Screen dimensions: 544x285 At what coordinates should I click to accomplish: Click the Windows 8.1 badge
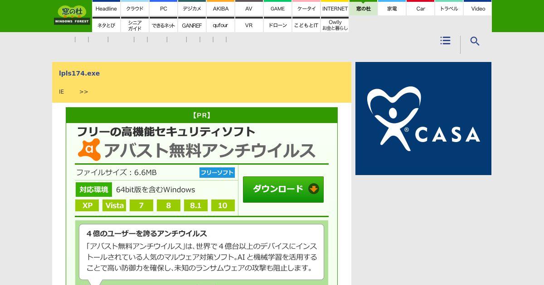(196, 205)
